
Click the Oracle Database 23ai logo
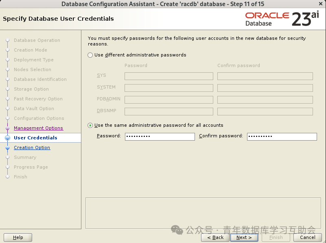[282, 19]
